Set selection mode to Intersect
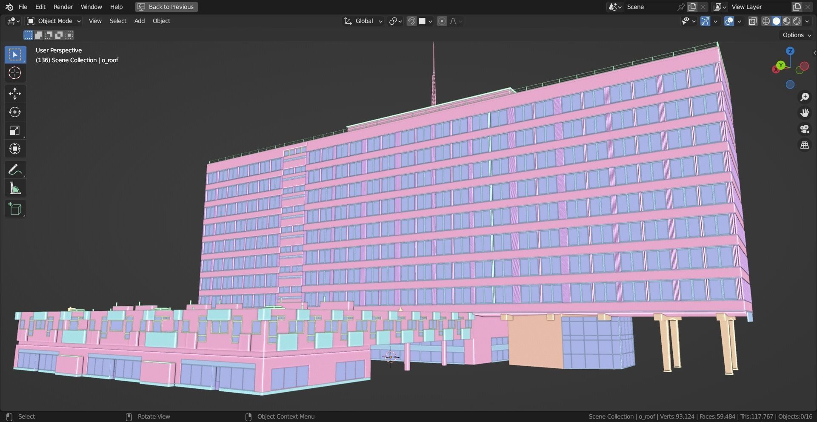The image size is (817, 422). point(69,35)
